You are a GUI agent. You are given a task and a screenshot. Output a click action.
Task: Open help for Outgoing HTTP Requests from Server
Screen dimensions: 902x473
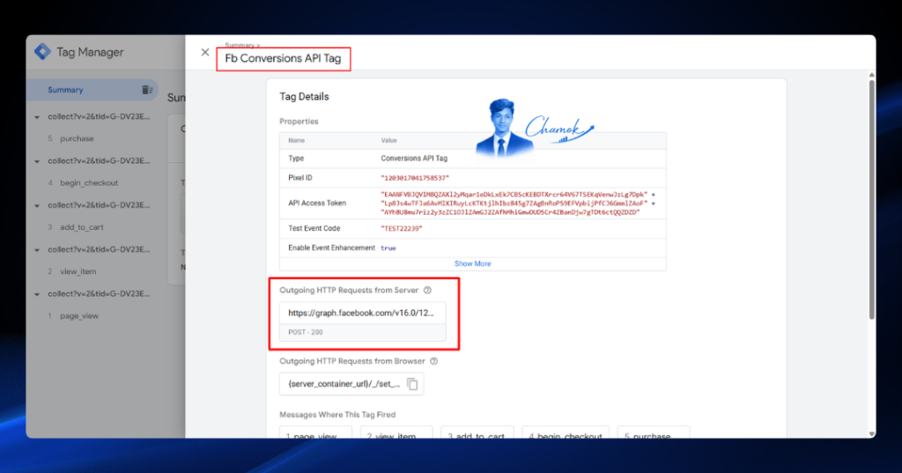427,290
